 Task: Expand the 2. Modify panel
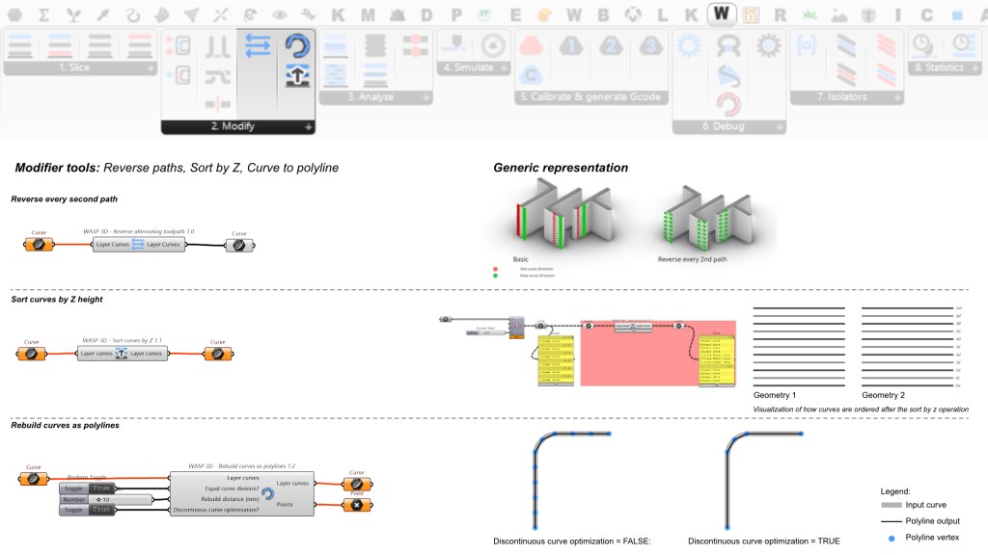click(x=309, y=127)
